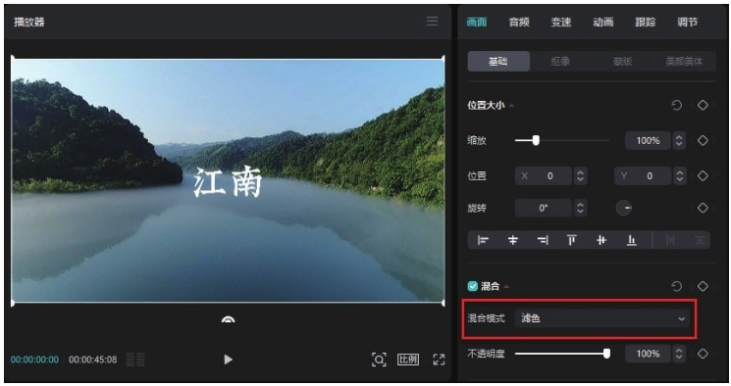Click the position X input field
Image resolution: width=731 pixels, height=386 pixels.
(x=544, y=176)
